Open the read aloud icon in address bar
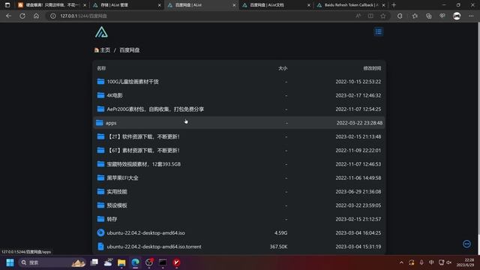The height and width of the screenshot is (270, 480). click(358, 16)
